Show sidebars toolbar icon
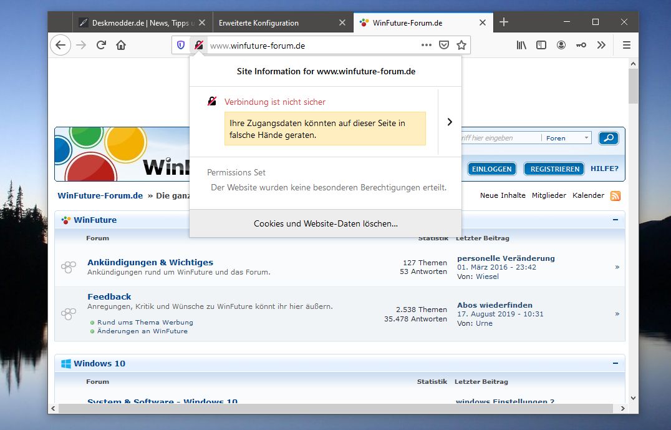Screen dimensions: 671x430 (x=541, y=45)
